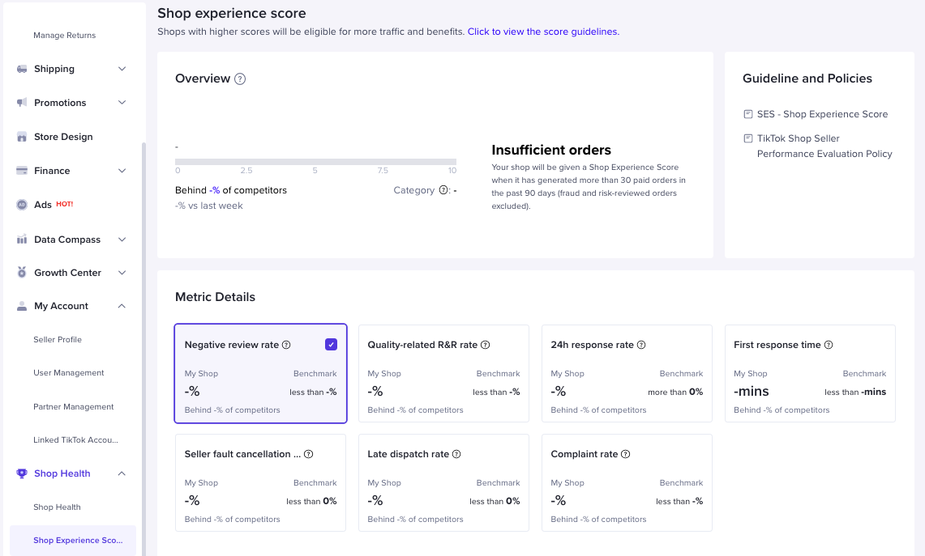
Task: Select the 24h response rate metric card
Action: tap(627, 373)
